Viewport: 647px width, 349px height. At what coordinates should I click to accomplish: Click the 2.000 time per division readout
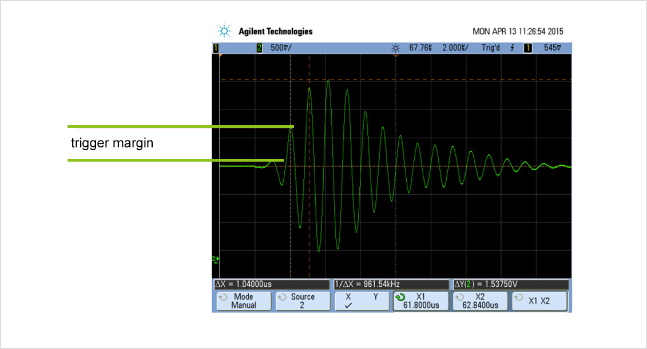pos(455,48)
